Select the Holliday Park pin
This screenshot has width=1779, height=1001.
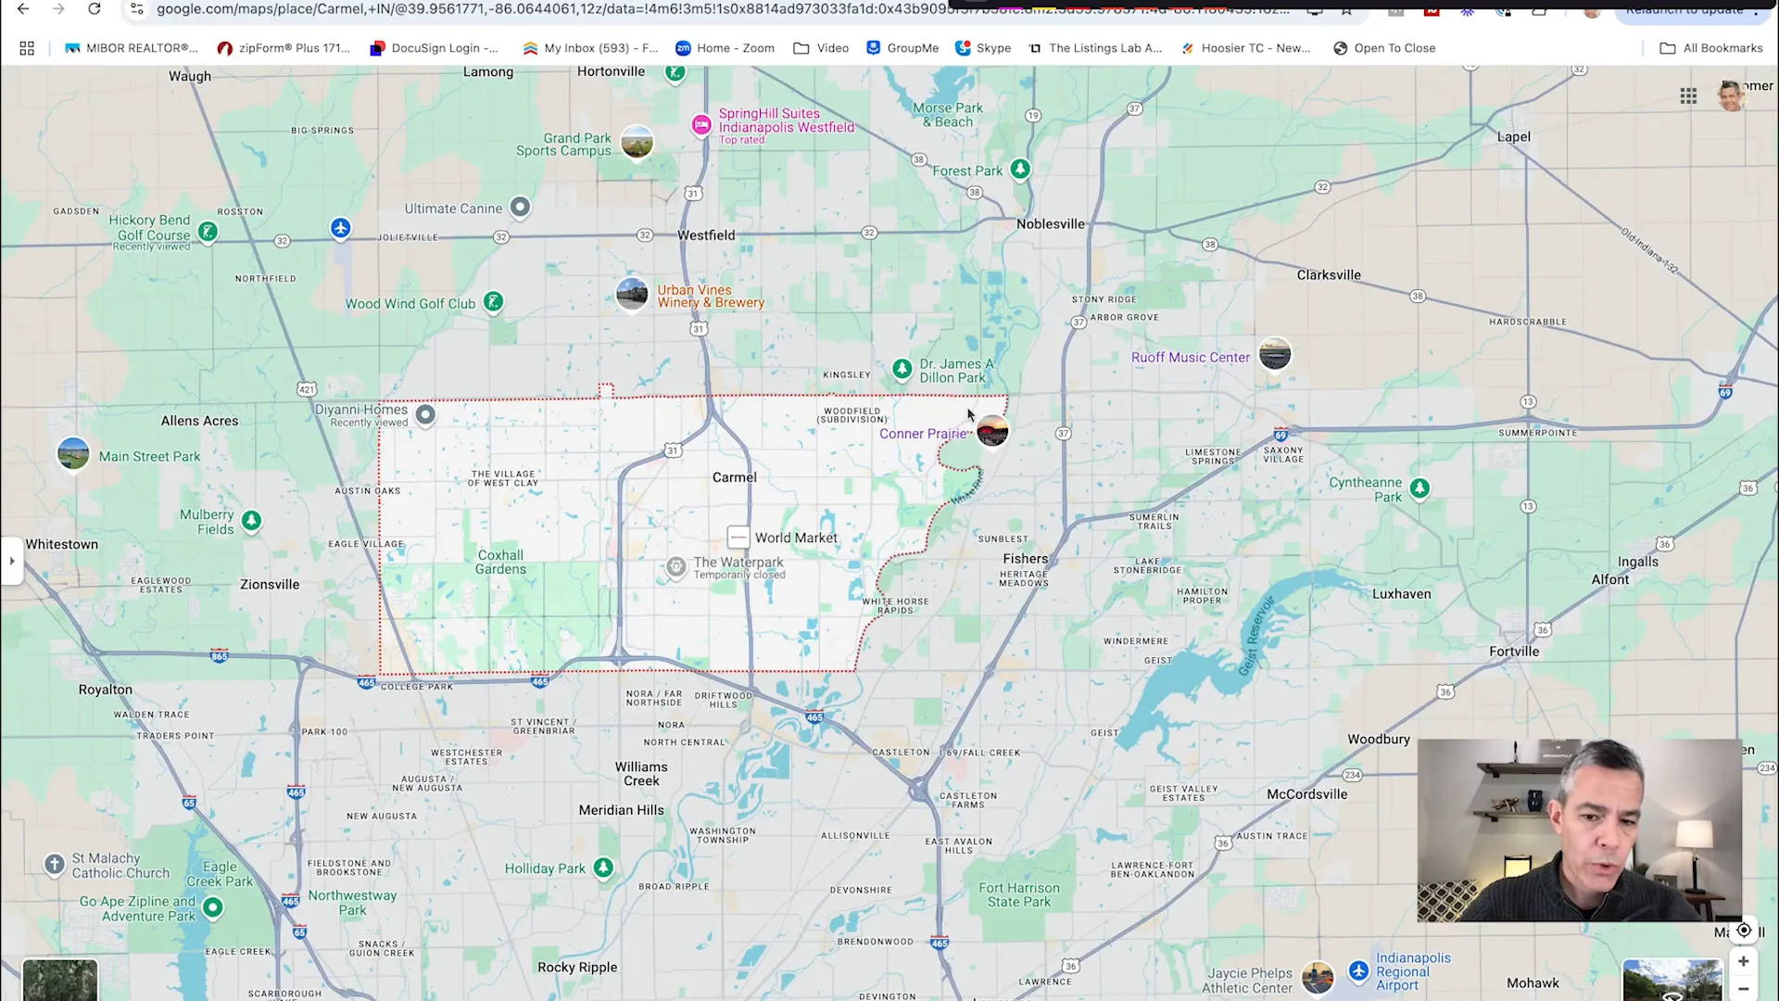coord(603,868)
